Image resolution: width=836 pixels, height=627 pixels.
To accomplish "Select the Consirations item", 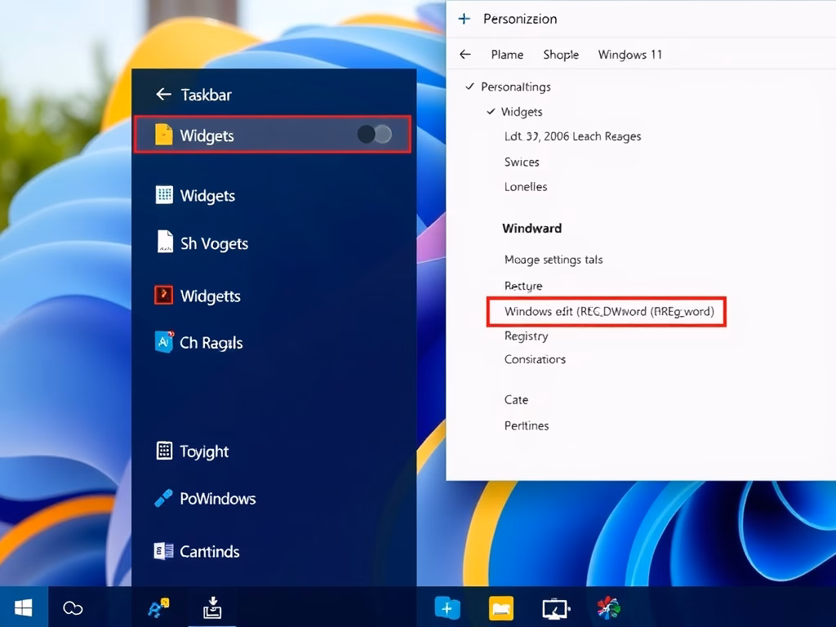I will [x=535, y=359].
